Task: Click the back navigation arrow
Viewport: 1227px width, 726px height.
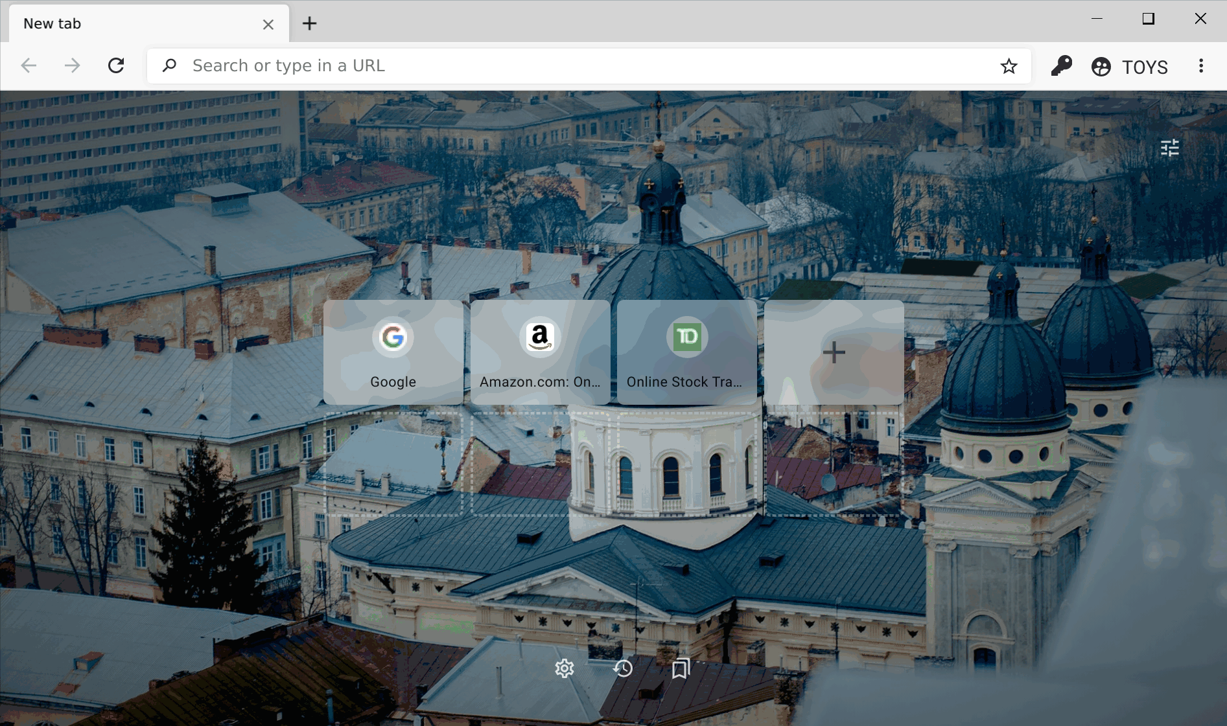Action: click(x=29, y=65)
